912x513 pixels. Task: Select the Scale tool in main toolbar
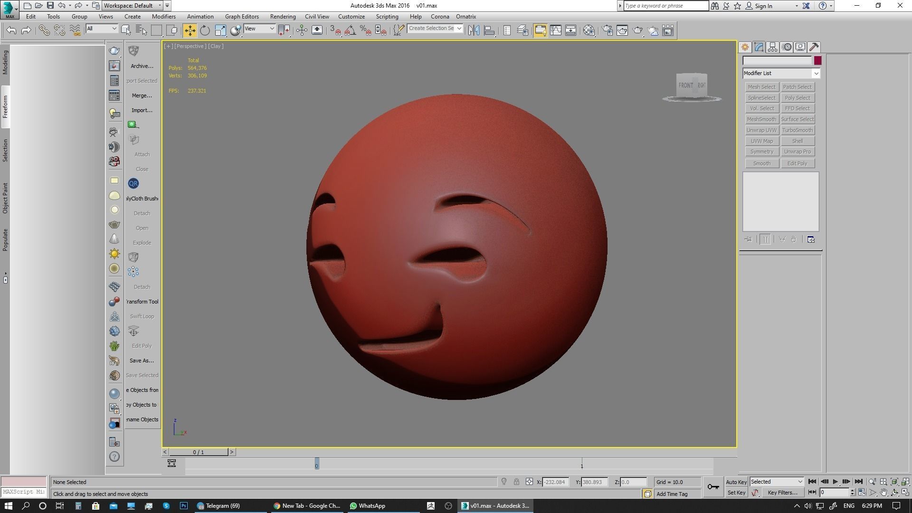[220, 30]
